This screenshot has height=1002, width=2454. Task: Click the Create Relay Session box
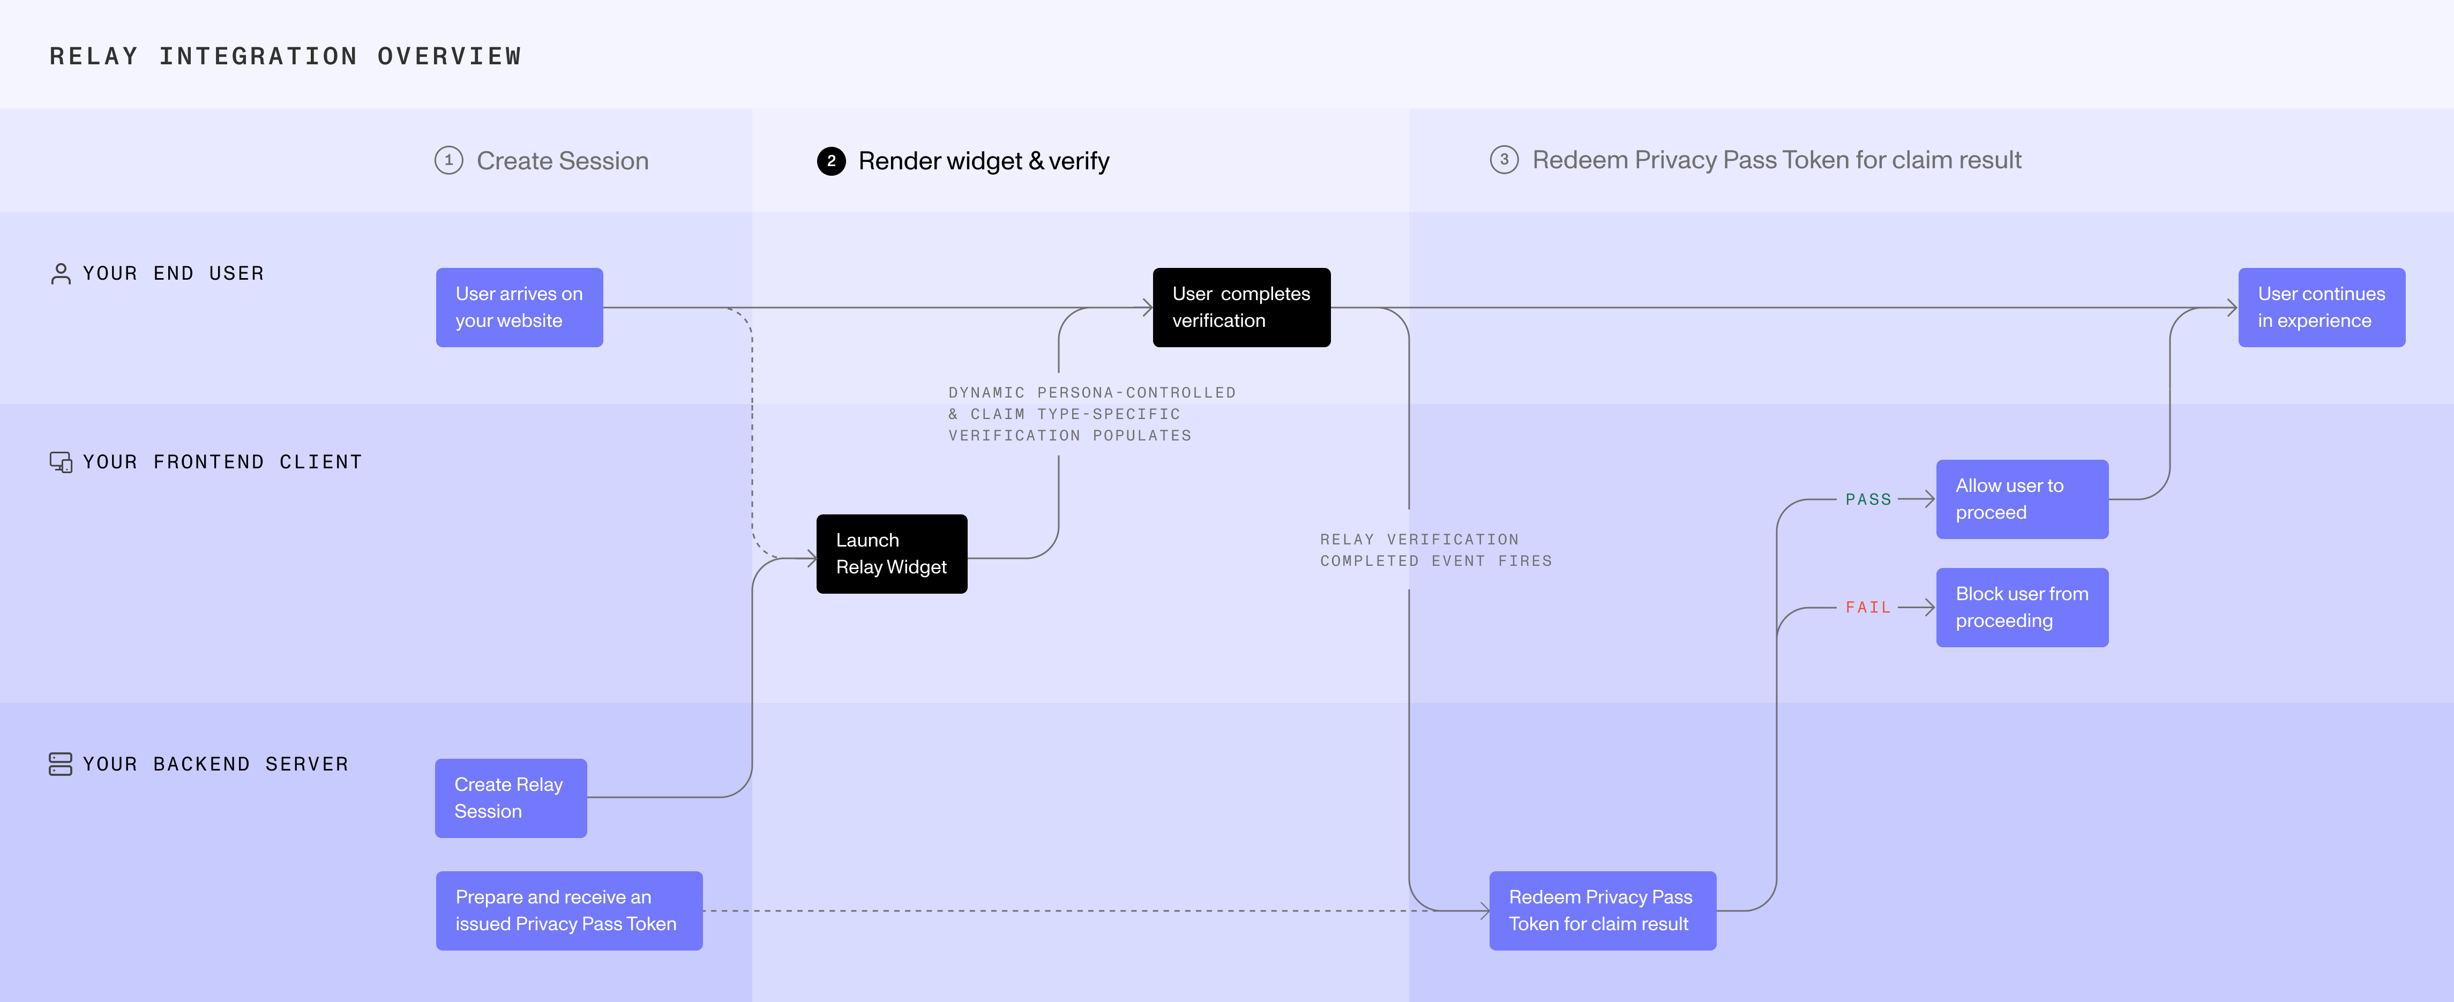tap(511, 798)
